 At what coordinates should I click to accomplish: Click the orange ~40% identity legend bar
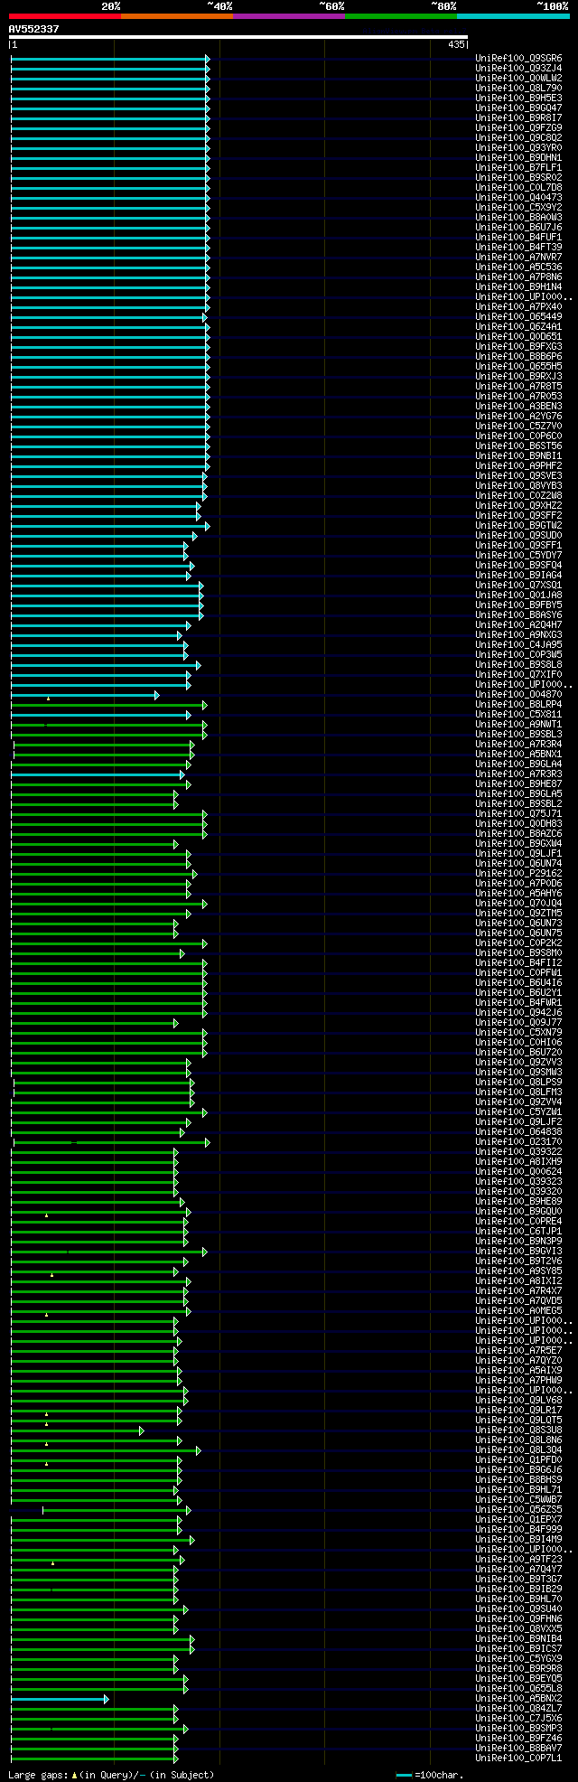[x=177, y=16]
